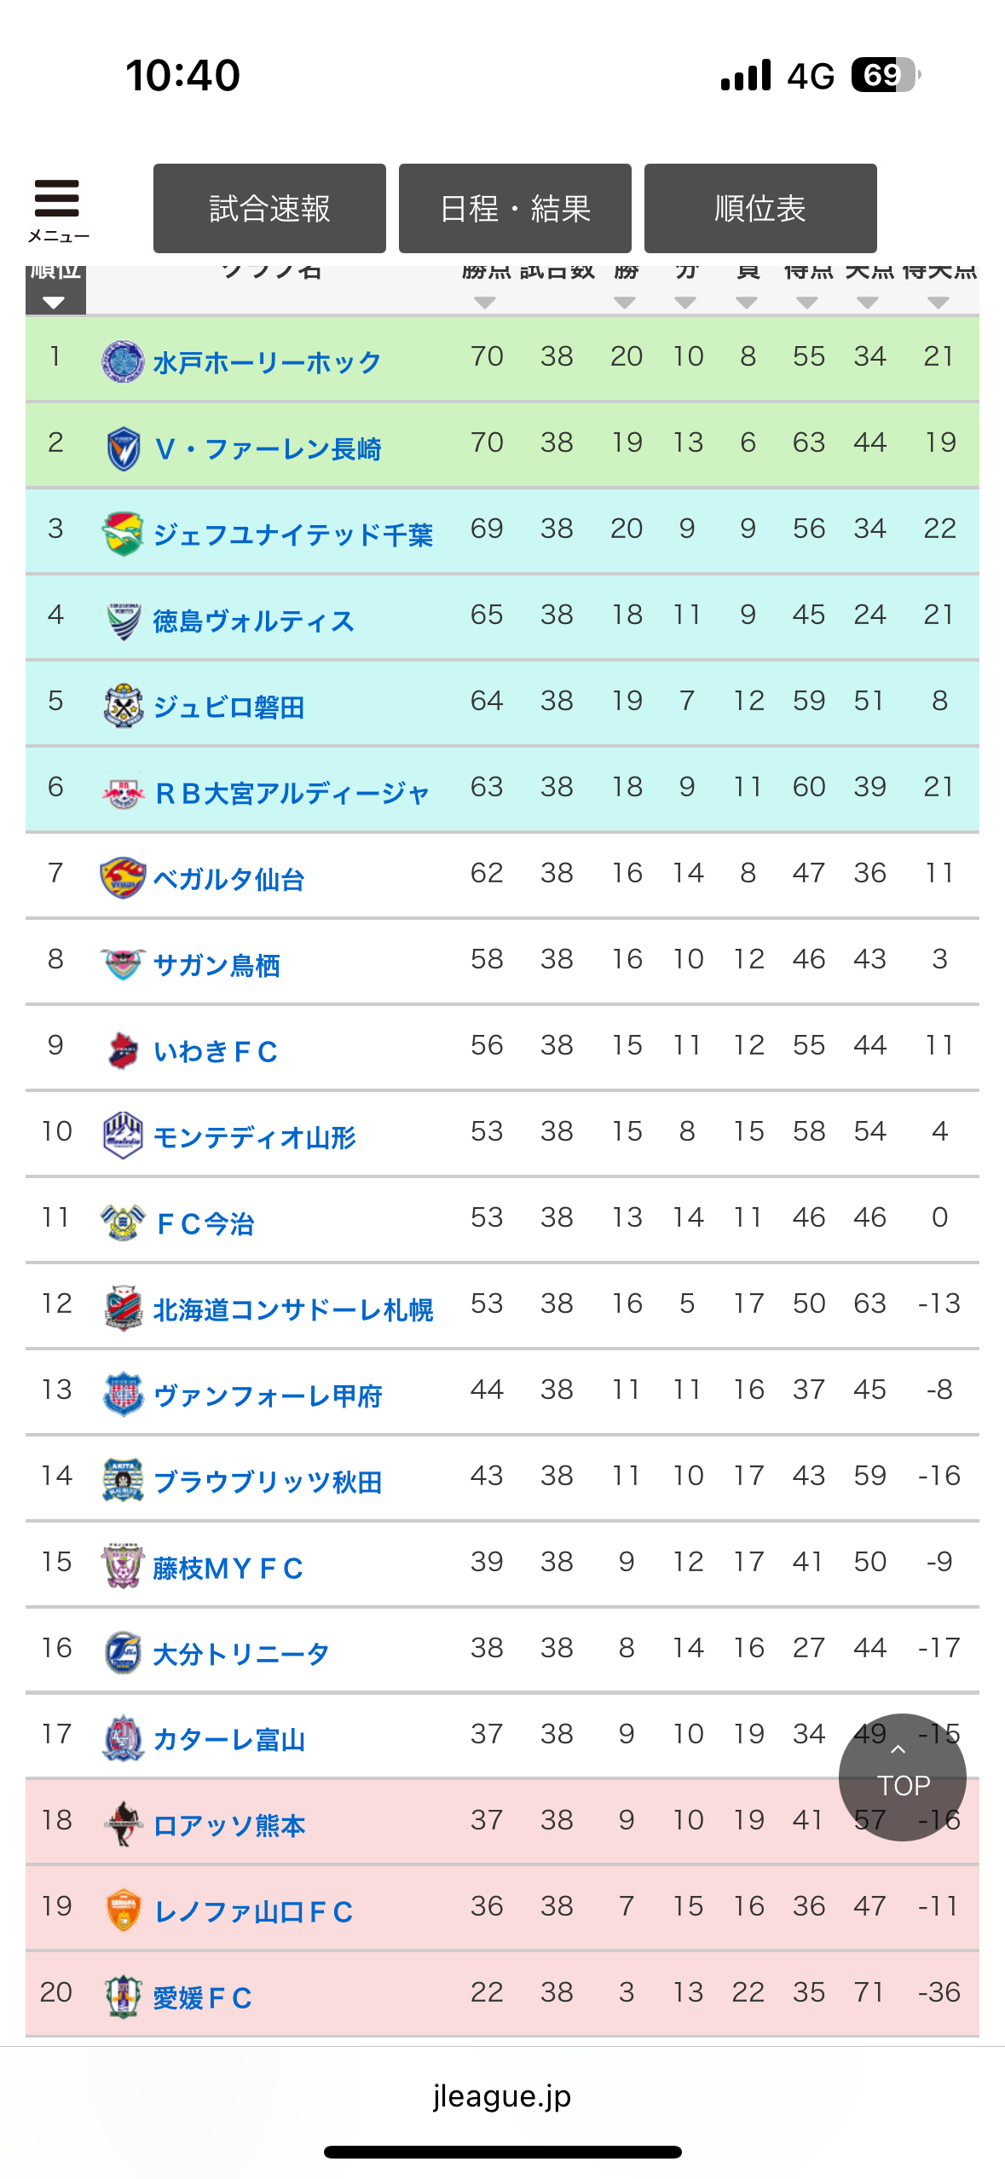The image size is (1005, 2179).
Task: Sort by goals scored column arrow
Action: [807, 303]
